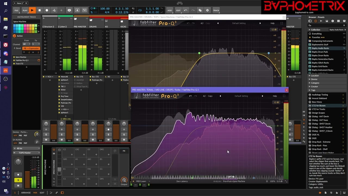Go to next preset in front Pro-Q 3

262,96
